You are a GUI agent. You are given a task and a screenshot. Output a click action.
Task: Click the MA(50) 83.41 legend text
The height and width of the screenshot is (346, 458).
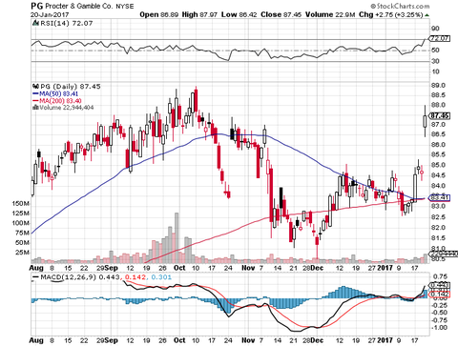coord(58,94)
